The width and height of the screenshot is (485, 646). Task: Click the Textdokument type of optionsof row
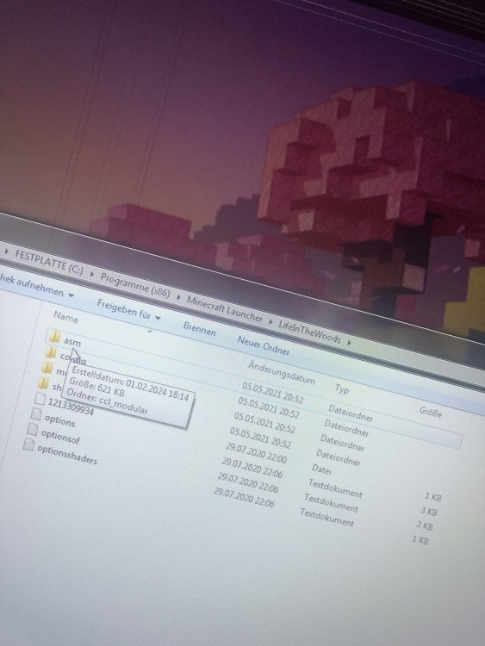(331, 503)
